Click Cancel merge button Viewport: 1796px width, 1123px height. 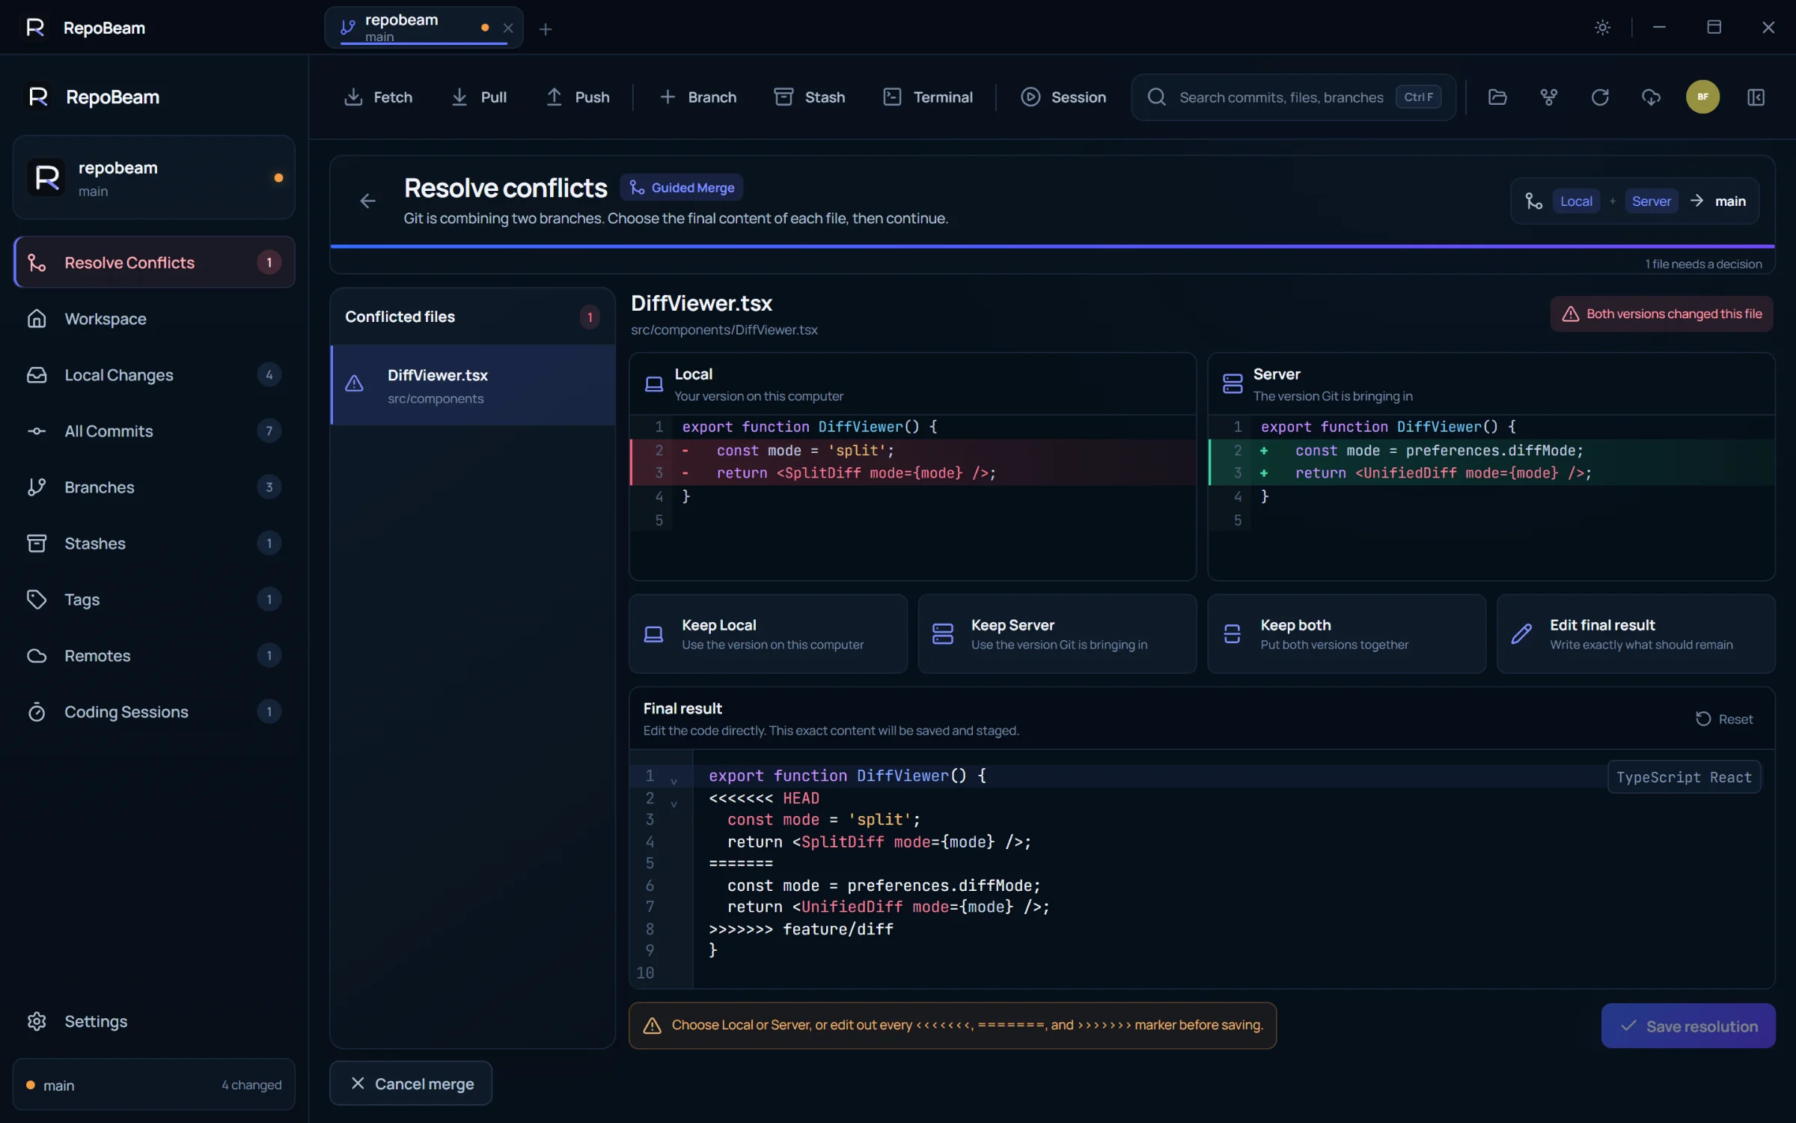411,1083
